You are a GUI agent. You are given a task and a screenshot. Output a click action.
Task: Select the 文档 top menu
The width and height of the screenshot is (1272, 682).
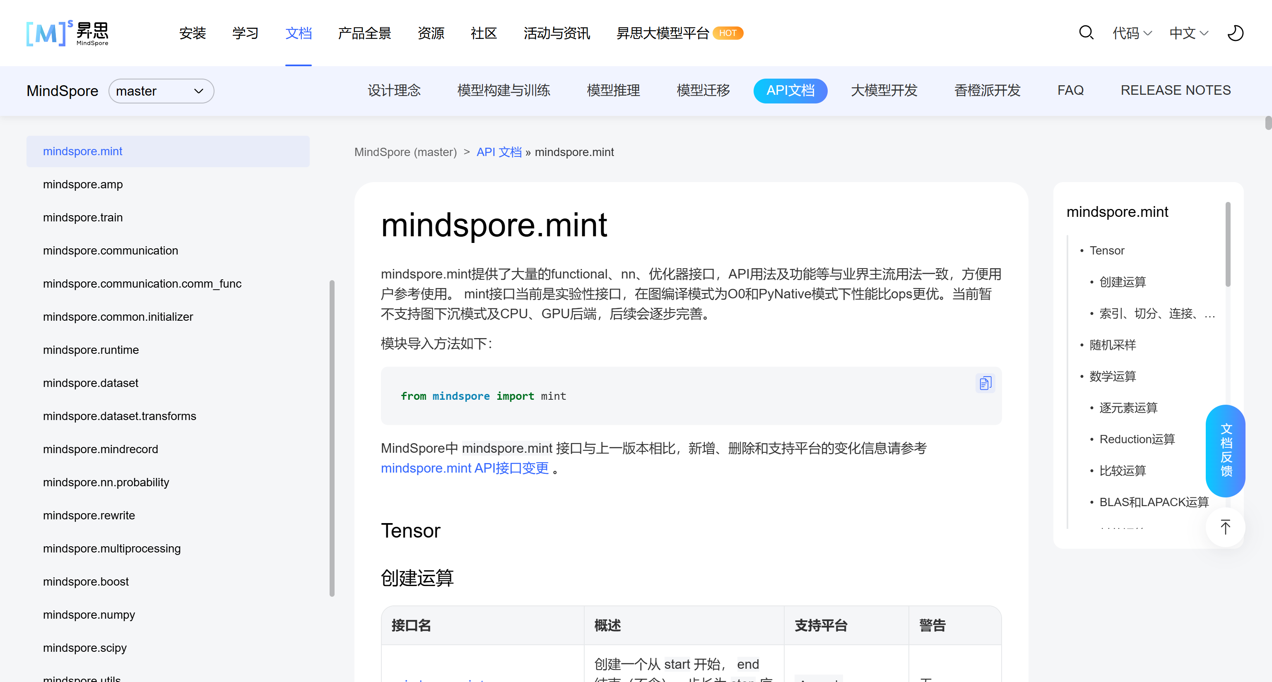coord(298,33)
